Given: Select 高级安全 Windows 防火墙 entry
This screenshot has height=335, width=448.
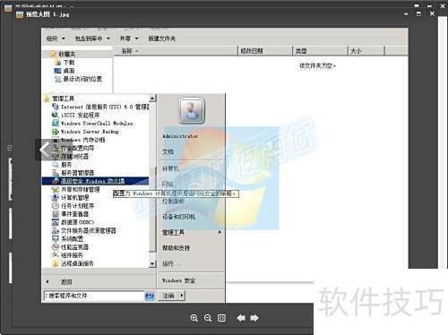Looking at the screenshot, I should click(x=95, y=181).
